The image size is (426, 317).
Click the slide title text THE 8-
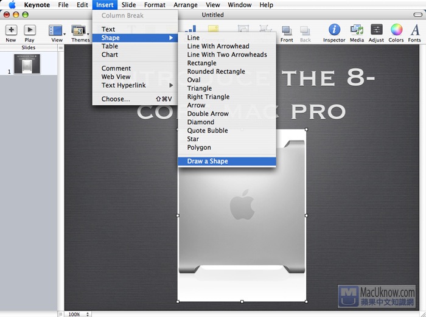(x=328, y=78)
